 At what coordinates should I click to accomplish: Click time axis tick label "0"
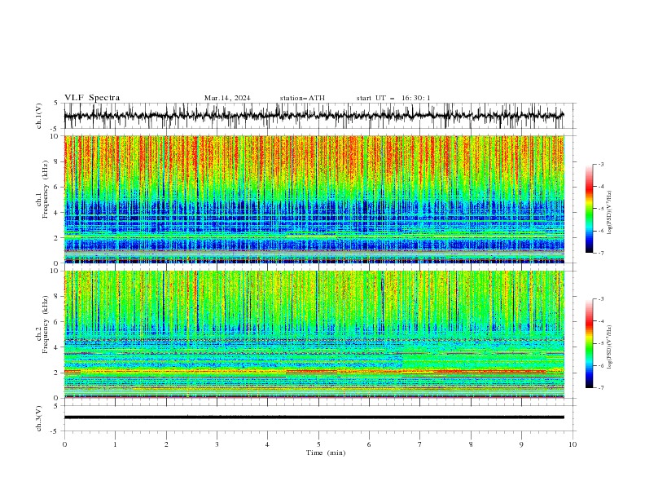(64, 444)
